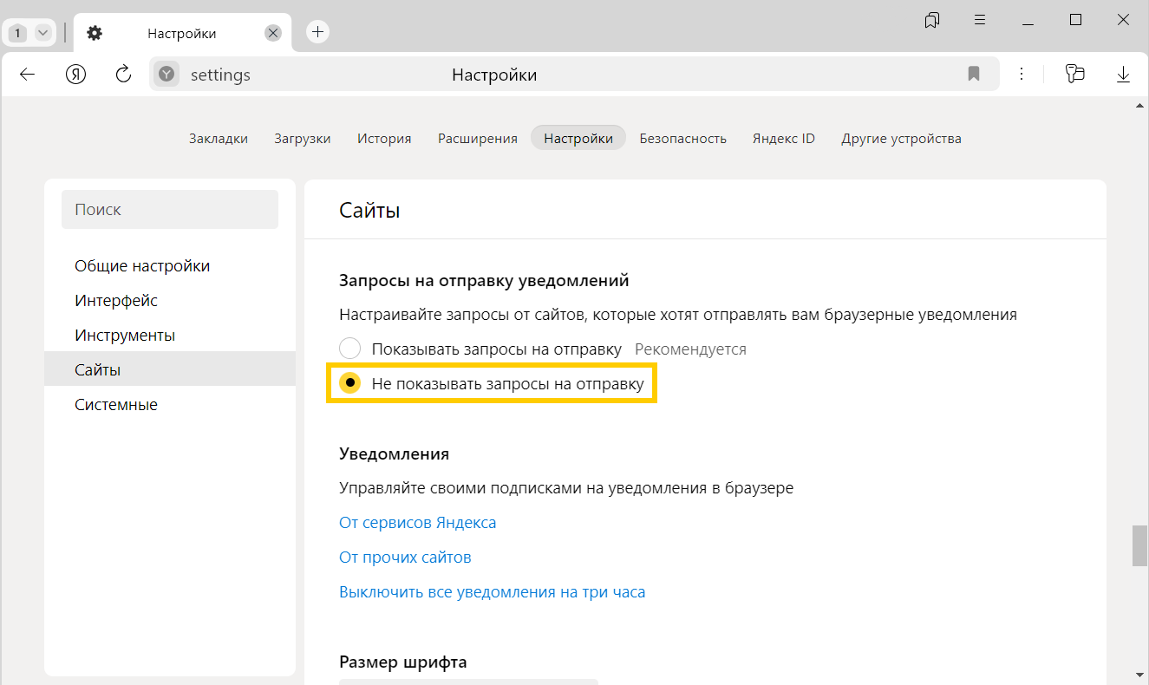
Task: Open Интерфейс section in sidebar
Action: [116, 301]
